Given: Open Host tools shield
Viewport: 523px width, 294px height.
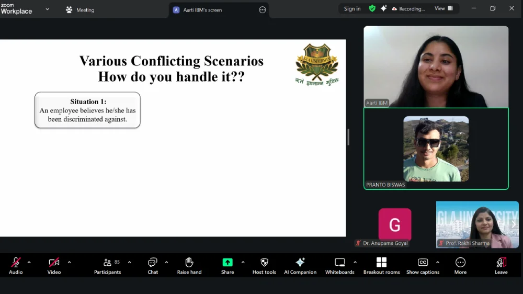Looking at the screenshot, I should (264, 265).
